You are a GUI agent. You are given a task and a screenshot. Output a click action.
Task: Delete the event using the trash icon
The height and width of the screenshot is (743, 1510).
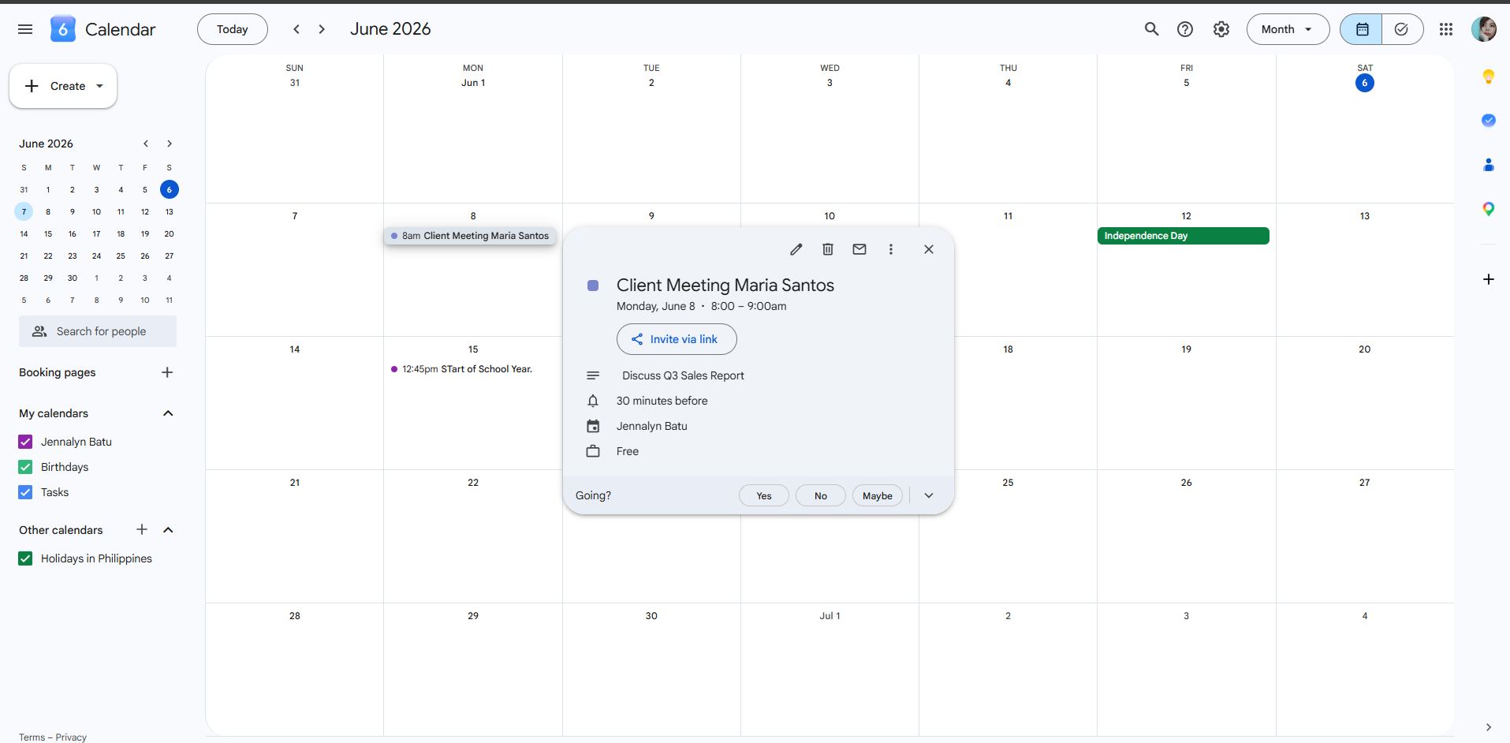coord(828,249)
